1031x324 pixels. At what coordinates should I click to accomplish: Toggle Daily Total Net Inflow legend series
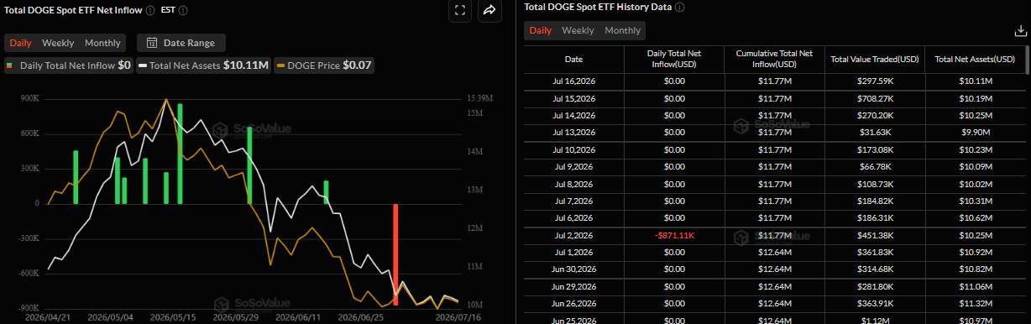tap(68, 65)
